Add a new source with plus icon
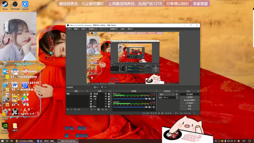 91,110
